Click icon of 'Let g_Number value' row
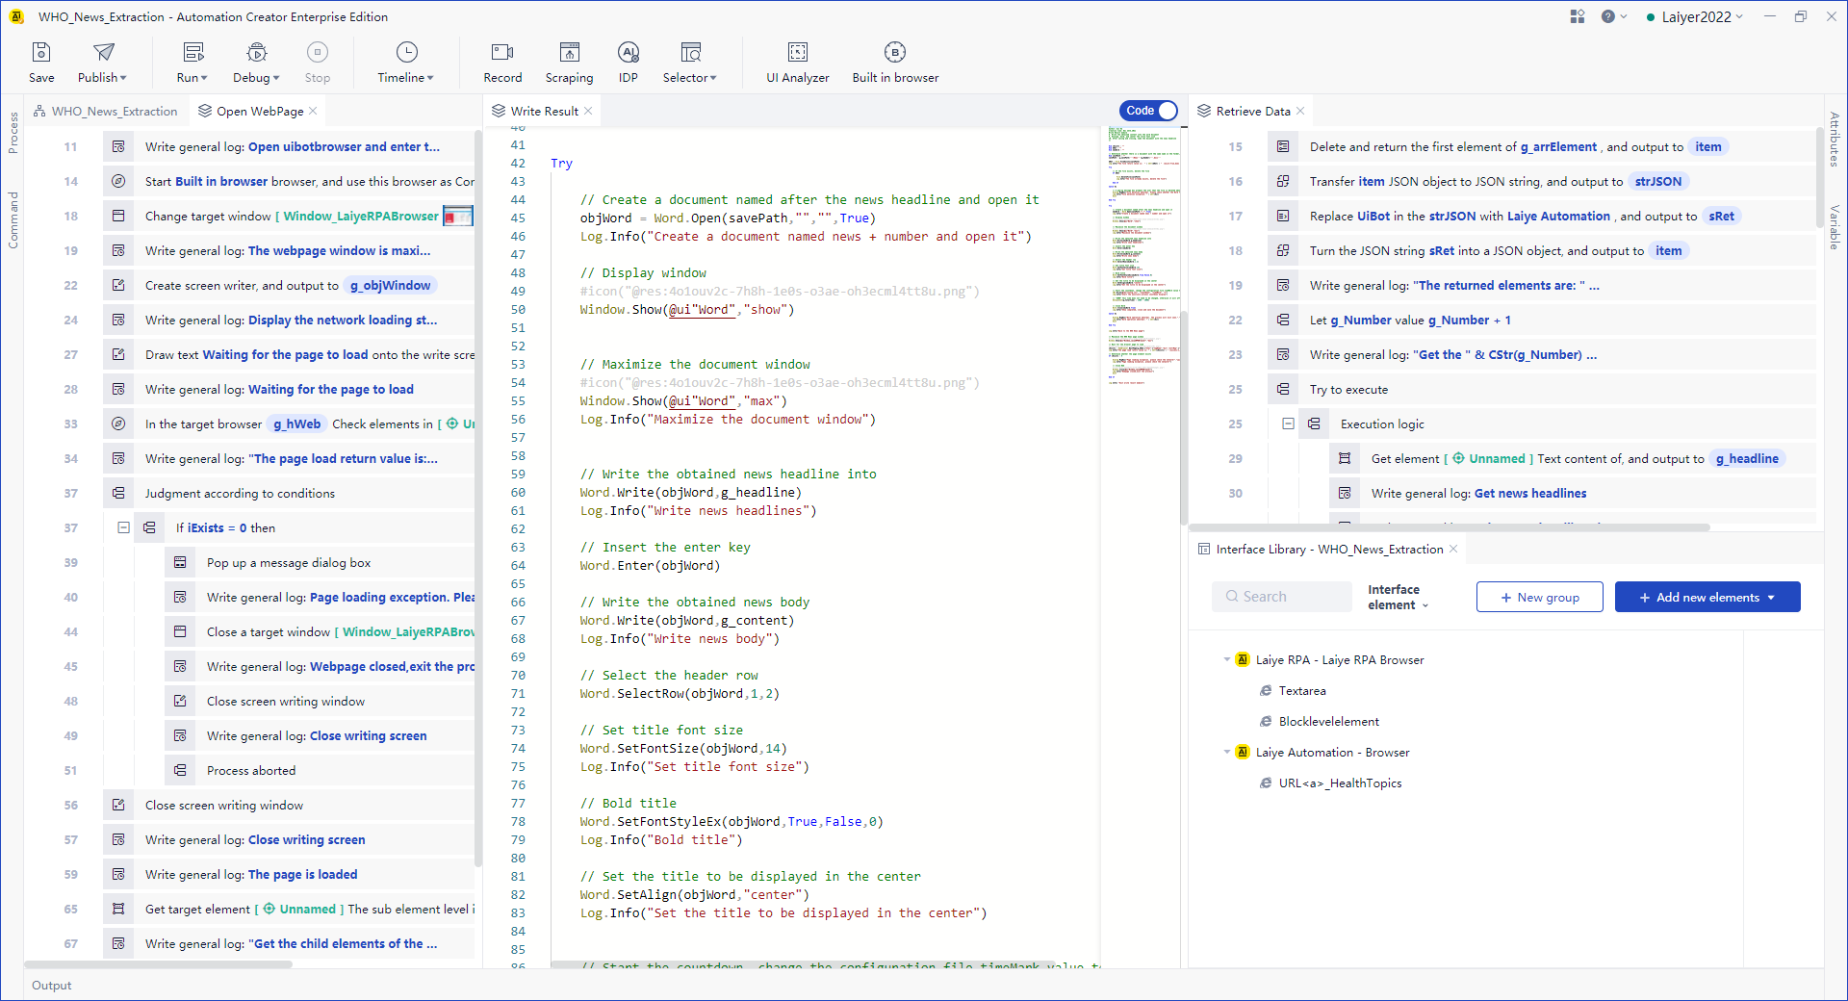The image size is (1848, 1001). (x=1283, y=320)
